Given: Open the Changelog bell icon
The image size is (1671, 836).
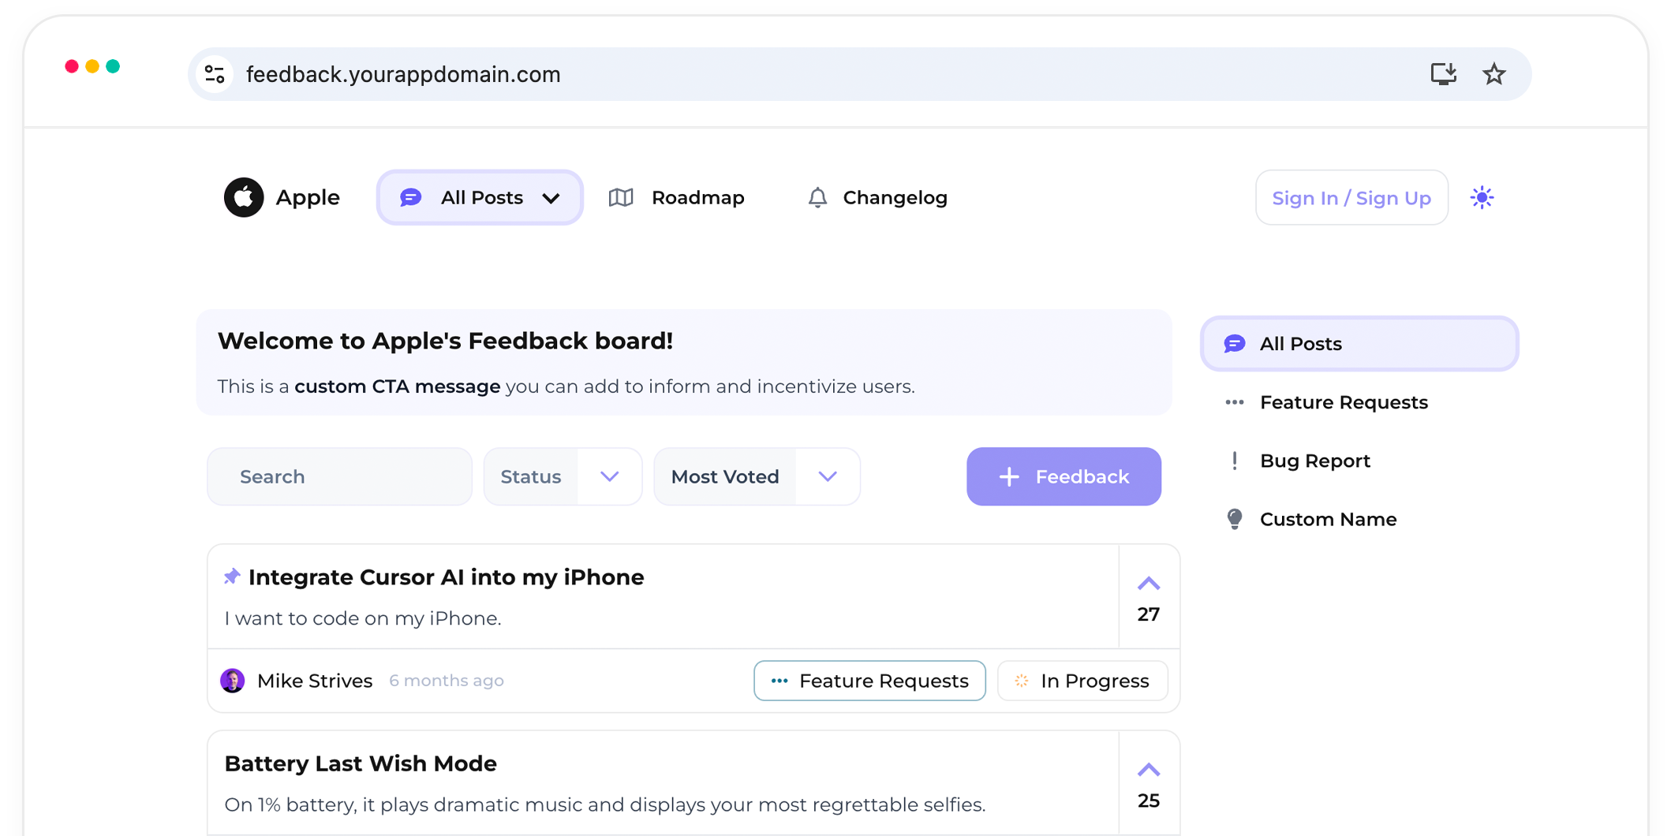Looking at the screenshot, I should [x=817, y=197].
